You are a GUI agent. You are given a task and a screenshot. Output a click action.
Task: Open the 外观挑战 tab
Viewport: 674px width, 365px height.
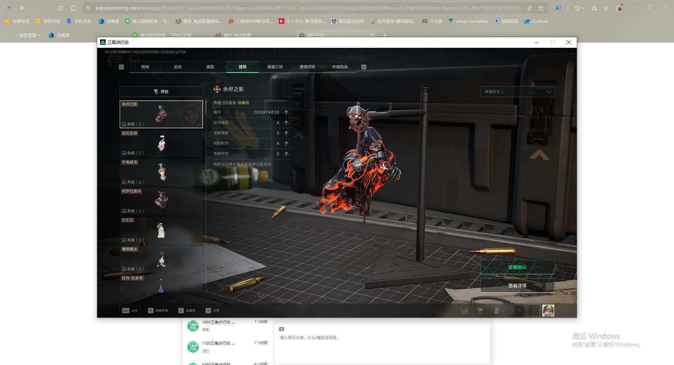click(x=340, y=67)
